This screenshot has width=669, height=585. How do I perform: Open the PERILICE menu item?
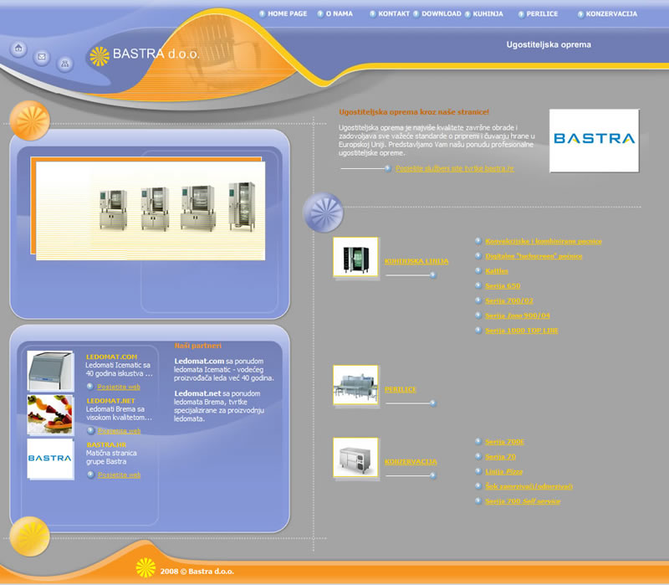[542, 13]
